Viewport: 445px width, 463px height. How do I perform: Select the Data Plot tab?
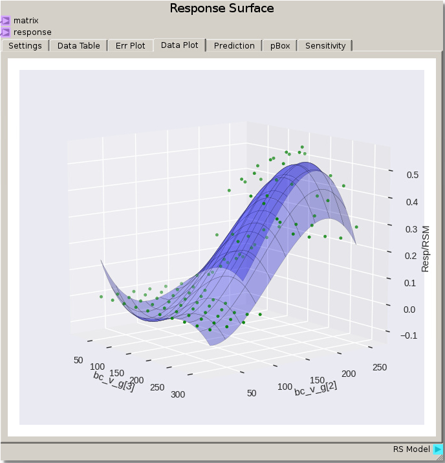[179, 45]
